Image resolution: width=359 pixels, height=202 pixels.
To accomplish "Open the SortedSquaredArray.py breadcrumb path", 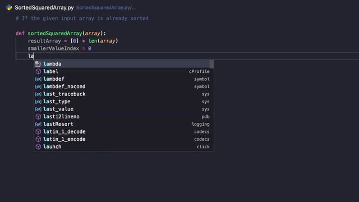I will pos(106,7).
